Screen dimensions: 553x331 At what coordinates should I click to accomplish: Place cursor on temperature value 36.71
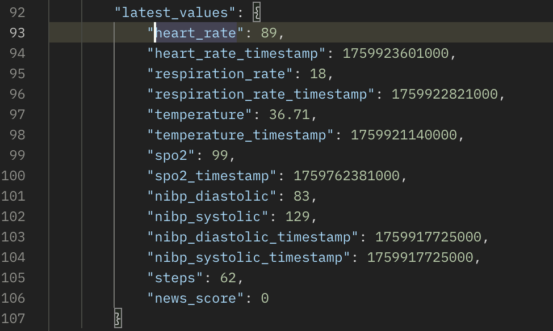click(289, 114)
